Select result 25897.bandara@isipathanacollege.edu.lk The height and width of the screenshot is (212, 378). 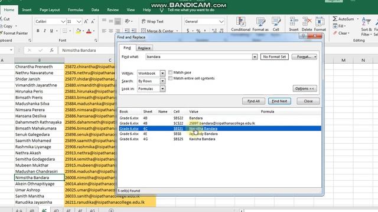[x=220, y=123]
